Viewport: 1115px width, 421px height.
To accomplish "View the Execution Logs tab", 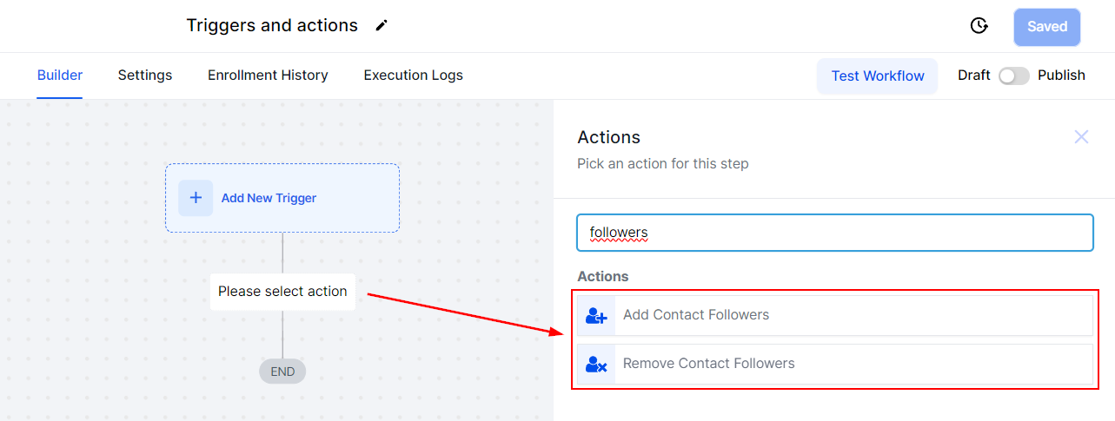I will [x=413, y=76].
